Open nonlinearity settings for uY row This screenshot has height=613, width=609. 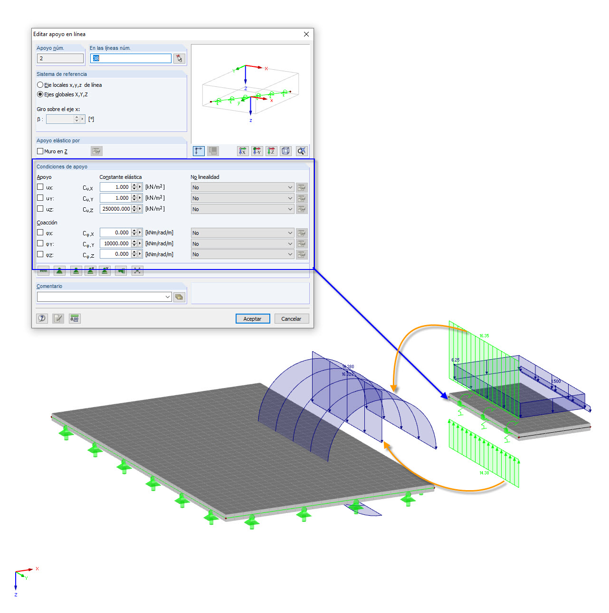pos(302,198)
